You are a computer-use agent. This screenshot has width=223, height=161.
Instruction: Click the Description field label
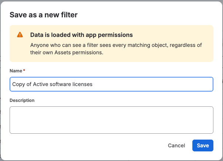pyautogui.click(x=22, y=100)
